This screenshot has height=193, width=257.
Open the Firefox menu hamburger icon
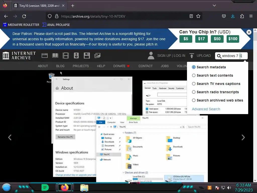coord(251,16)
